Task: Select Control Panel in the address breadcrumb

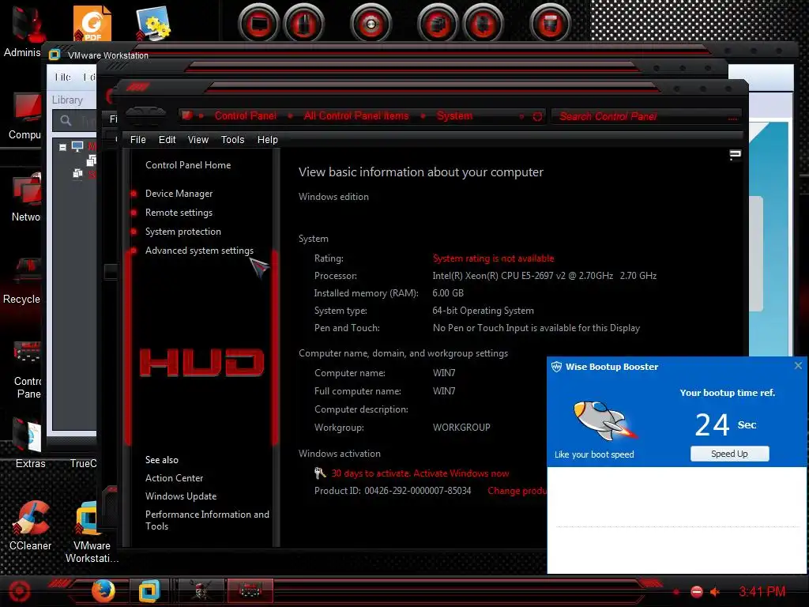Action: (246, 116)
